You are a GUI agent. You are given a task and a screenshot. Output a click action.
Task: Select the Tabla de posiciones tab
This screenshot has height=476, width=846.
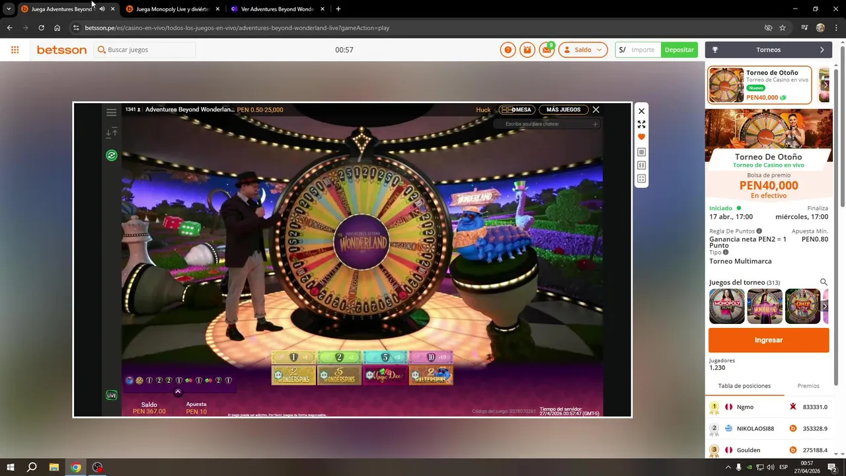pyautogui.click(x=744, y=385)
